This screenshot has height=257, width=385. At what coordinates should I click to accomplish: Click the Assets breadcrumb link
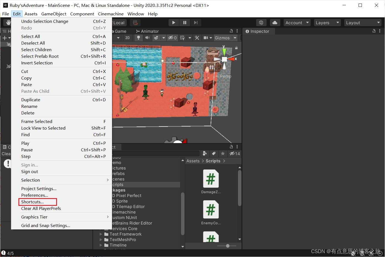coord(193,161)
